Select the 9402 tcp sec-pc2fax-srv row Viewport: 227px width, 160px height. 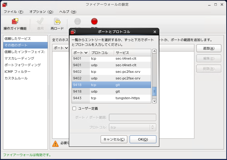(111, 72)
